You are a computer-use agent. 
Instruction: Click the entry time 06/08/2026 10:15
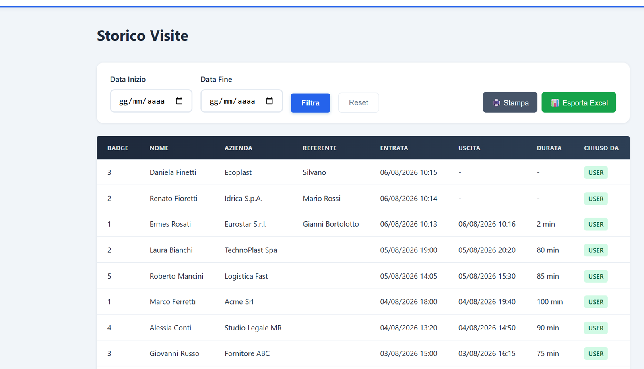tap(409, 172)
